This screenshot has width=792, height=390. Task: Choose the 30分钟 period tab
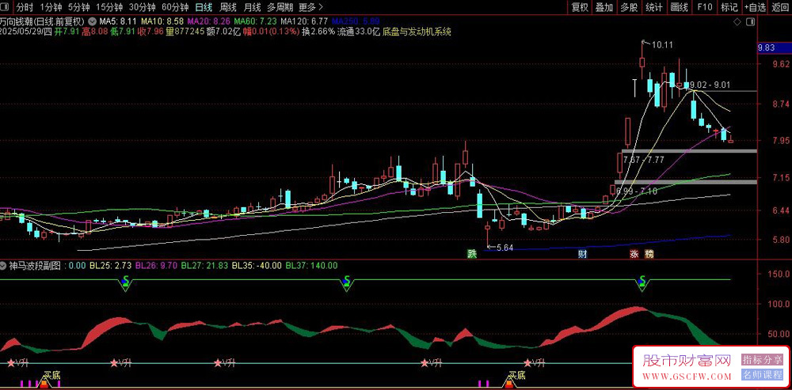click(x=142, y=7)
